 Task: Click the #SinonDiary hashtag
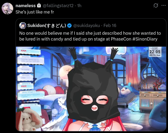click(x=145, y=39)
